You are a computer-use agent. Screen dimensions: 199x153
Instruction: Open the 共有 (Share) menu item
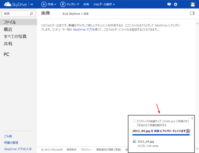pos(86,4)
